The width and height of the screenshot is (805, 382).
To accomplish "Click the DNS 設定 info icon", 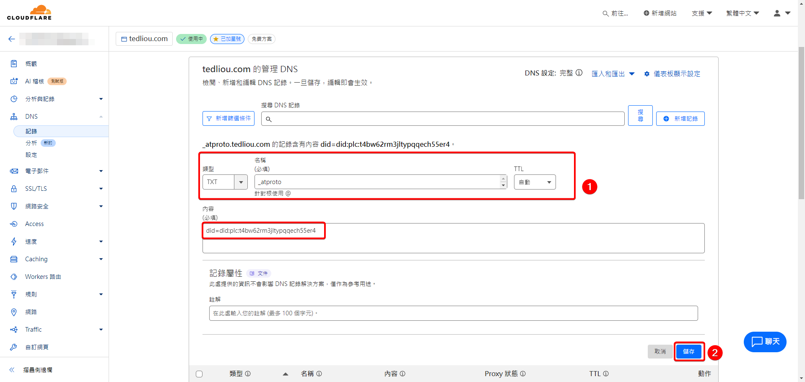I will tap(579, 73).
